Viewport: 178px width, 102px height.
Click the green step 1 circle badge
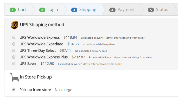tap(13, 10)
